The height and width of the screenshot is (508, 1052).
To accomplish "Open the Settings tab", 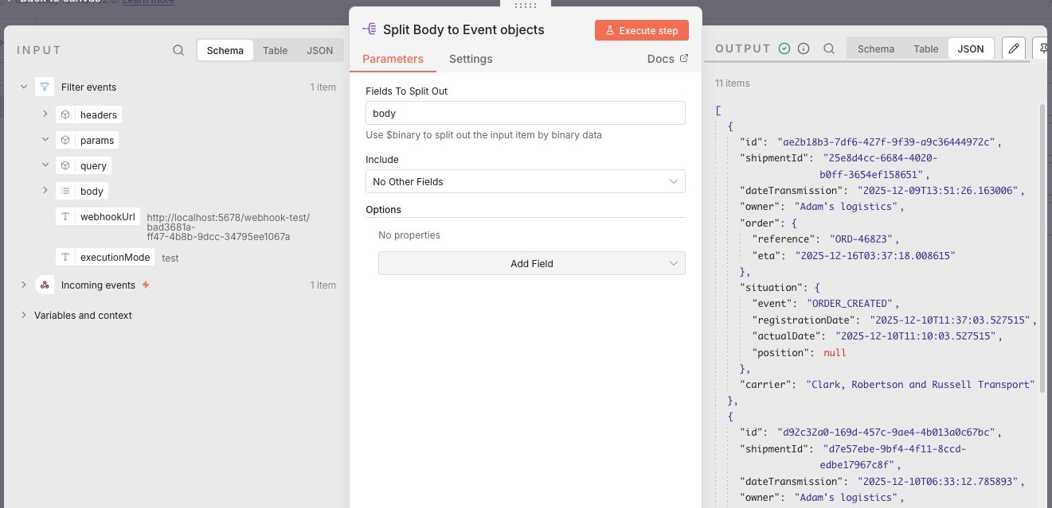I will pos(471,59).
